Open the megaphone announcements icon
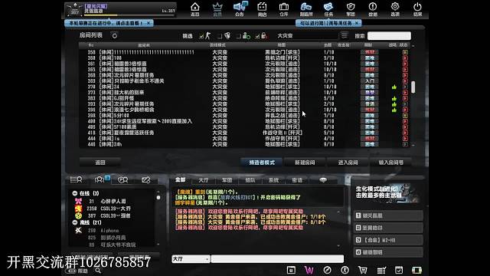Screen dimensions: 490x276 [x=240, y=8]
